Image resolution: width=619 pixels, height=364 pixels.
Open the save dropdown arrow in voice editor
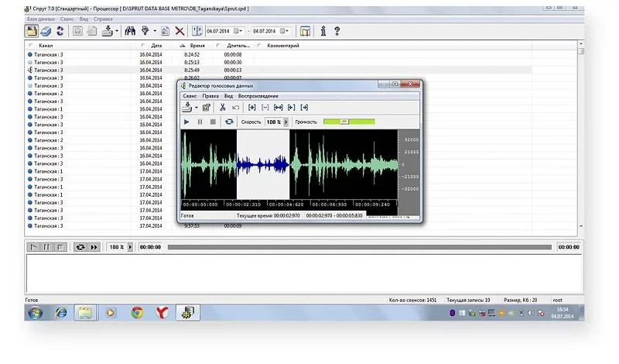pos(197,108)
